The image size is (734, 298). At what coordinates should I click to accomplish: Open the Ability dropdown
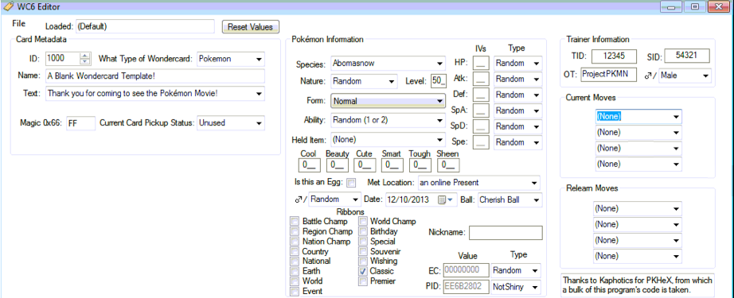pos(388,121)
